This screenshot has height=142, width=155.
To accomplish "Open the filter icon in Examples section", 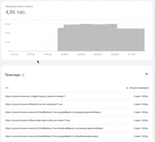I will point(146,74).
